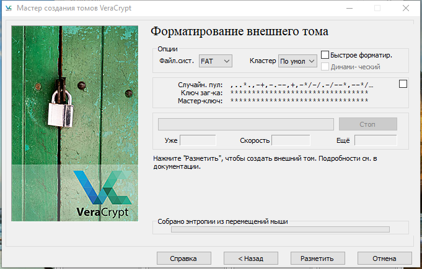
Task: Click the Случайн. пул value text
Action: tap(302, 85)
